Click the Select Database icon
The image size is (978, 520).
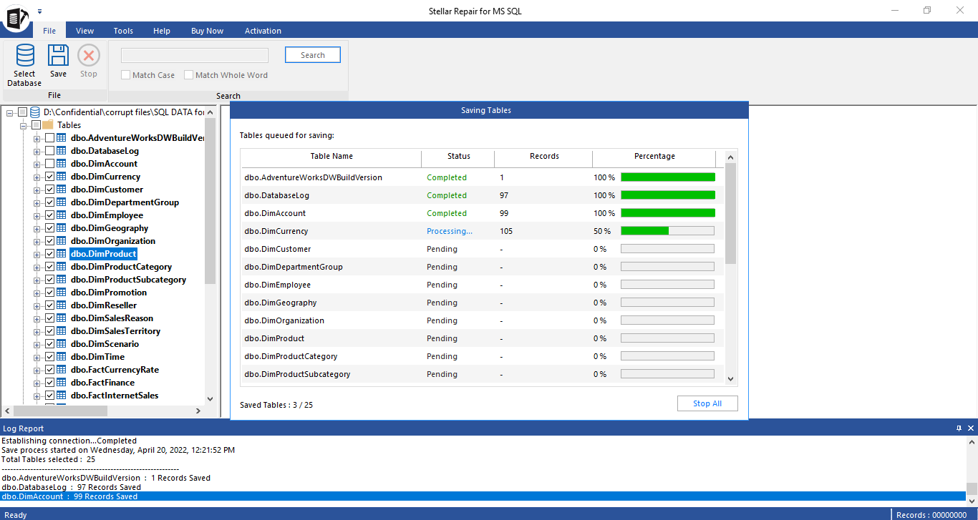point(25,56)
